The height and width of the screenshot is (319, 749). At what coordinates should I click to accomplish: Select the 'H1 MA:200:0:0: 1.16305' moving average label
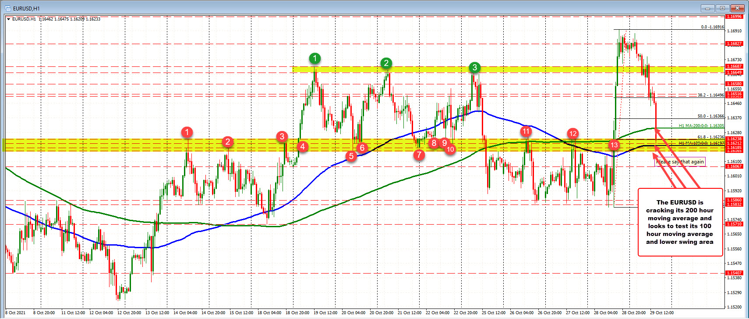[x=701, y=126]
